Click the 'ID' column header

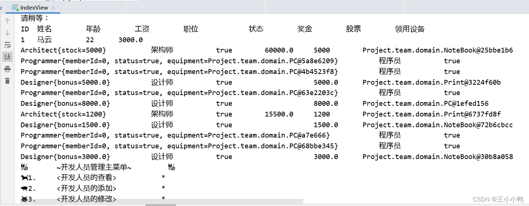tap(25, 29)
